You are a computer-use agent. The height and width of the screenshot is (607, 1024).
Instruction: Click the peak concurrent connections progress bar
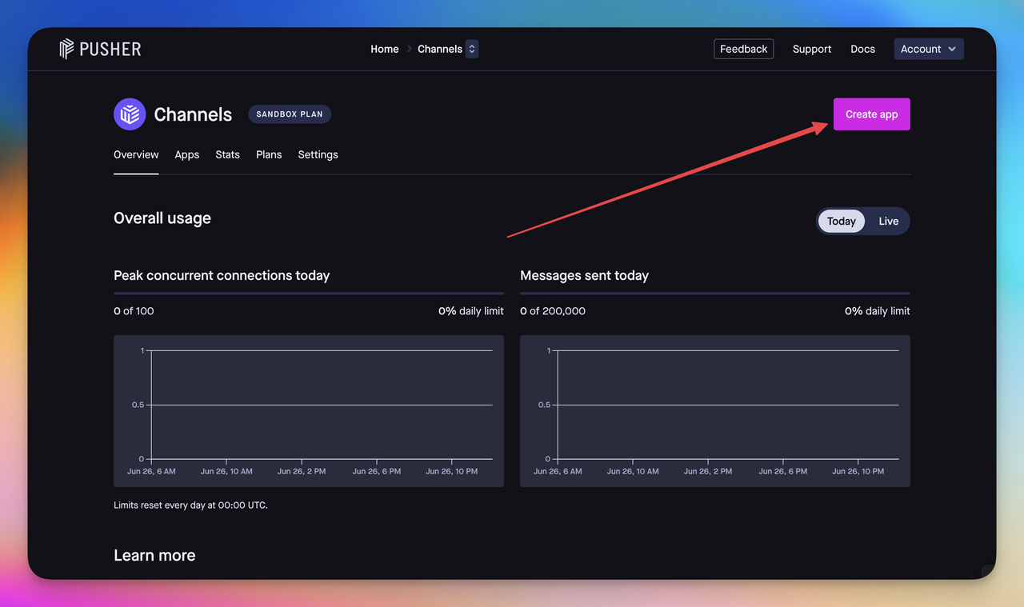(x=309, y=294)
